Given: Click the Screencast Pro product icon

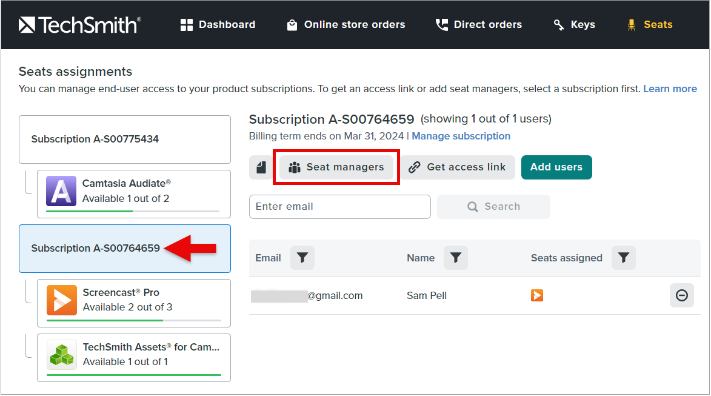Looking at the screenshot, I should (62, 300).
